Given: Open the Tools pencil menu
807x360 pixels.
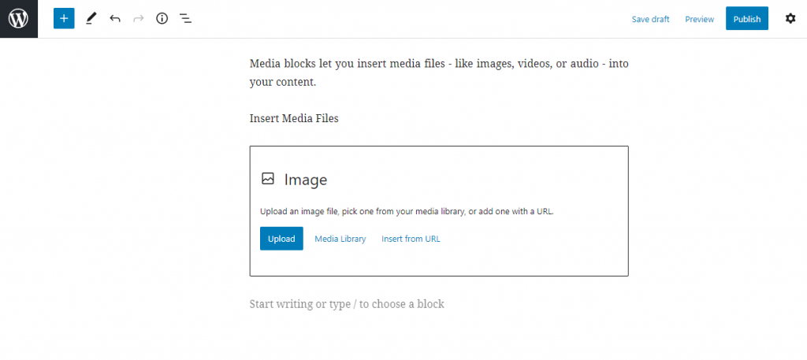Looking at the screenshot, I should 91,19.
